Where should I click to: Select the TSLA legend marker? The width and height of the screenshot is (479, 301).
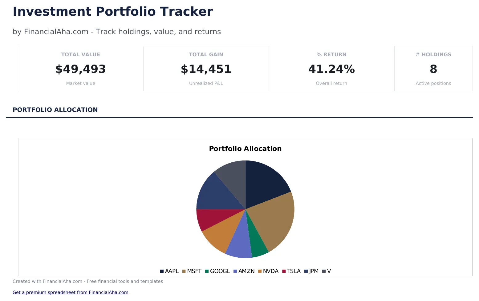point(283,271)
